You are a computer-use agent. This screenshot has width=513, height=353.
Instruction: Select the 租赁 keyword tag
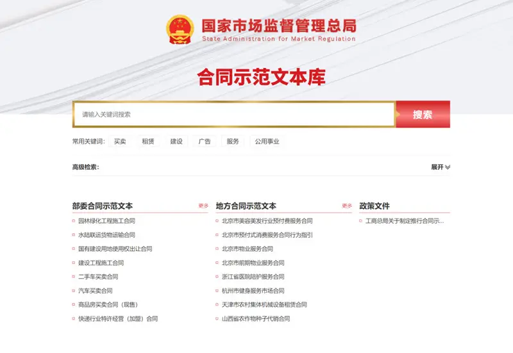pyautogui.click(x=148, y=142)
